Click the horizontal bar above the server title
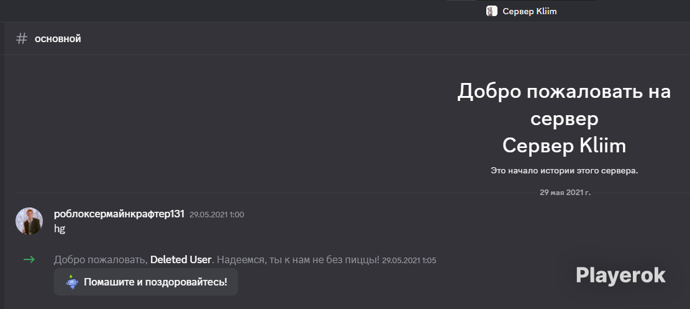The width and height of the screenshot is (690, 309). click(x=521, y=1)
